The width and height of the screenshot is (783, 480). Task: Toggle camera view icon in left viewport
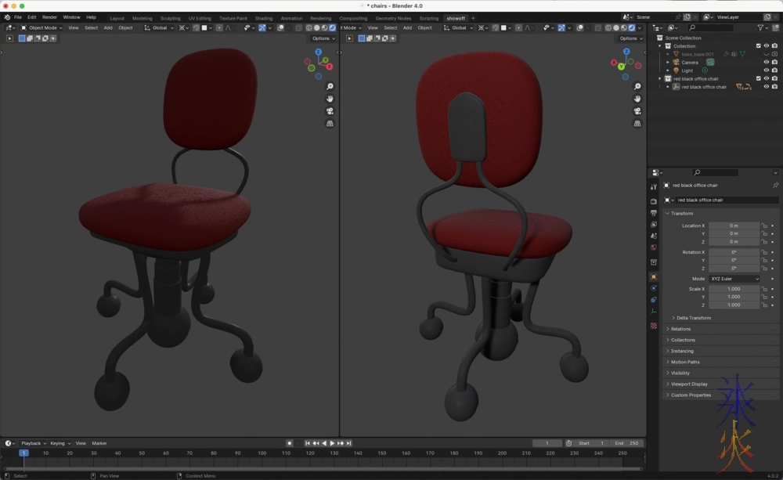(x=330, y=111)
